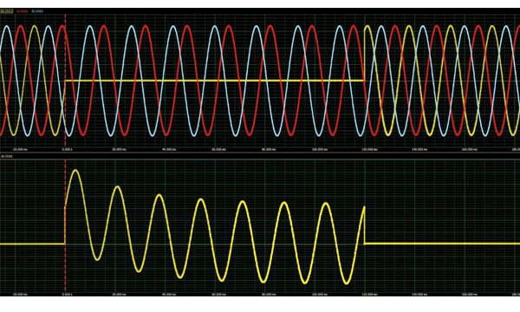Click the 20.000 ms tick on the upper time axis
Image resolution: width=520 pixels, height=312 pixels.
click(119, 150)
